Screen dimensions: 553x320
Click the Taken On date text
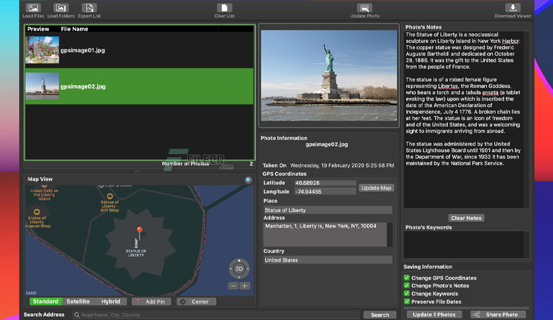pos(342,165)
